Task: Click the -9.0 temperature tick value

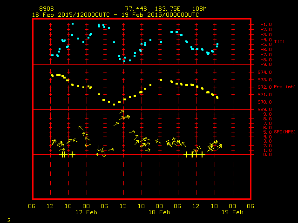Action: point(266,65)
